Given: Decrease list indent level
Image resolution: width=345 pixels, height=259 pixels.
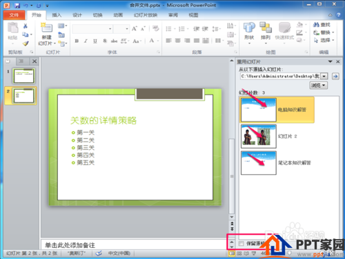Looking at the screenshot, I should click(196, 29).
